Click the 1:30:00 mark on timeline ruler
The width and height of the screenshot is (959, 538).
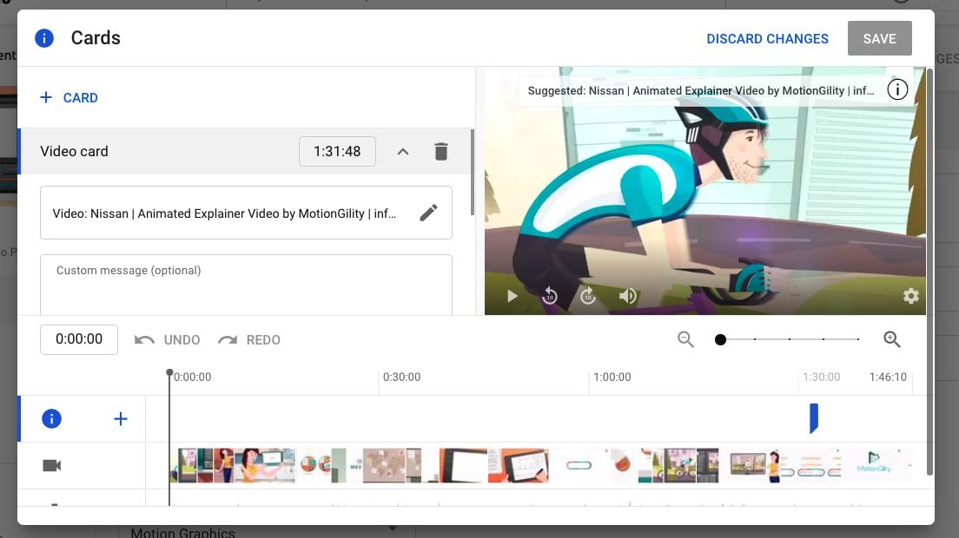point(822,377)
